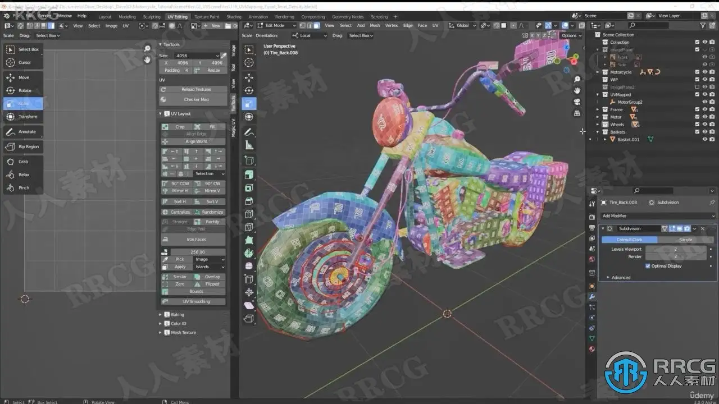Select the Rip Region tool
The image size is (719, 404).
(23, 146)
